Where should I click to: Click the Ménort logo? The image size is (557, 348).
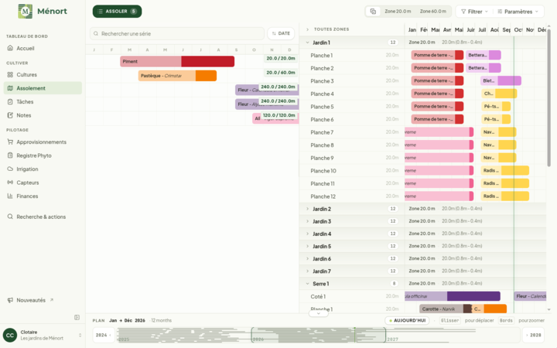click(26, 12)
